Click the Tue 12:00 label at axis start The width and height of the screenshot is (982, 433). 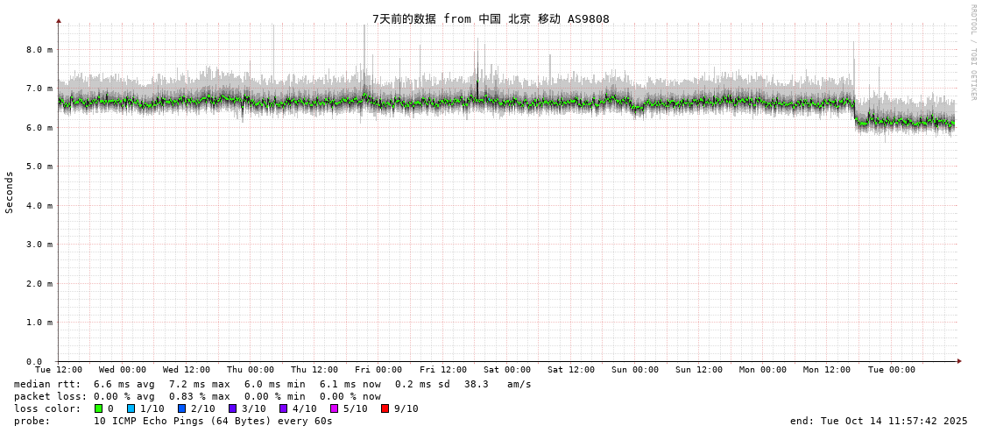click(59, 370)
